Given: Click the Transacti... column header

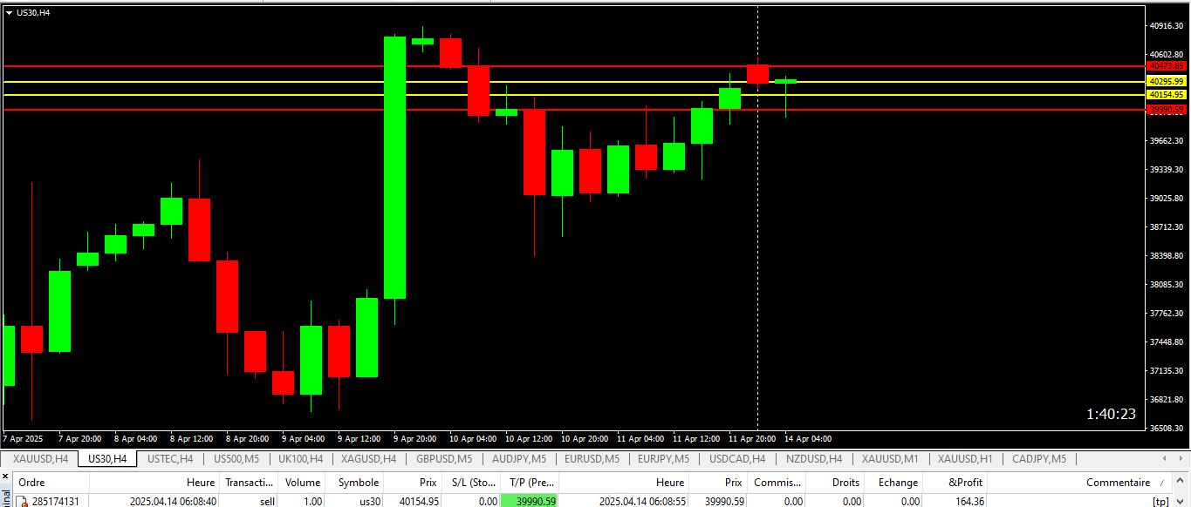Looking at the screenshot, I should pyautogui.click(x=250, y=482).
